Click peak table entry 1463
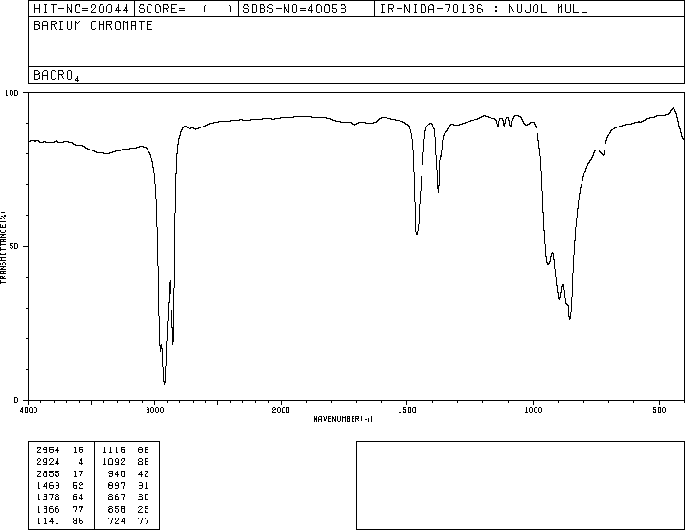This screenshot has width=685, height=530. [48, 485]
